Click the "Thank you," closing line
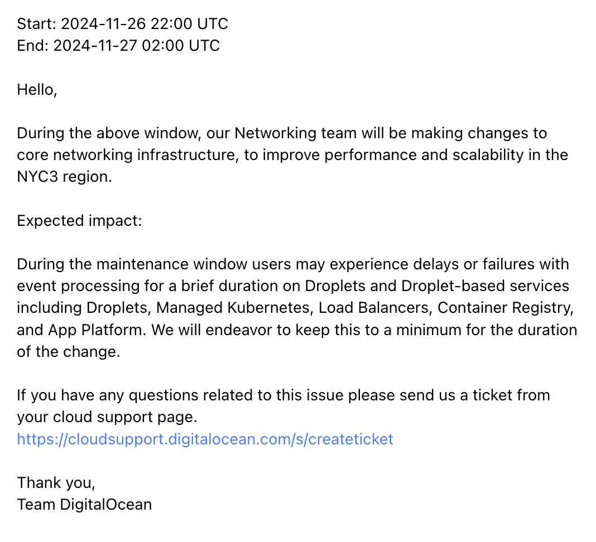Image resolution: width=596 pixels, height=542 pixels. pos(56,482)
